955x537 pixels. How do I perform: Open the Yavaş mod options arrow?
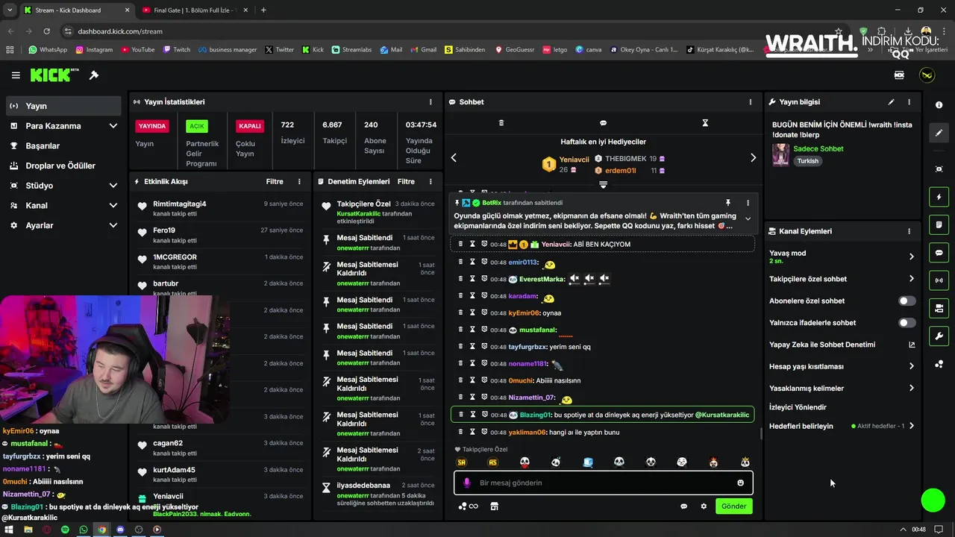911,257
